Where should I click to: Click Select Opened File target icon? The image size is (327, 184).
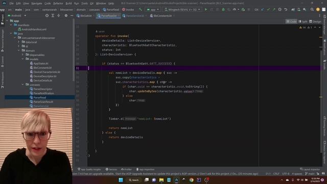(47, 16)
